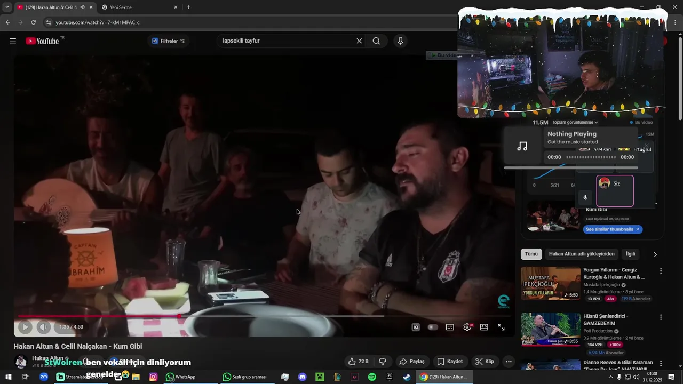Viewport: 683px width, 384px height.
Task: Create a clip with Klip
Action: coord(485,362)
